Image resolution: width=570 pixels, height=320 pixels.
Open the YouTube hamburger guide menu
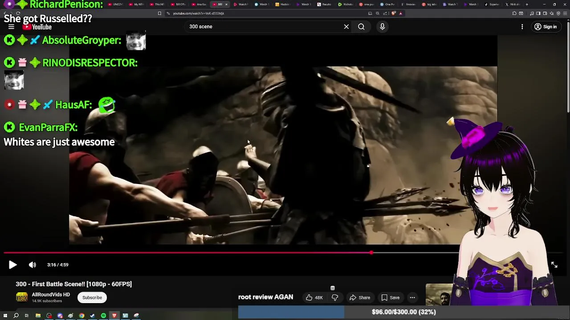(11, 27)
